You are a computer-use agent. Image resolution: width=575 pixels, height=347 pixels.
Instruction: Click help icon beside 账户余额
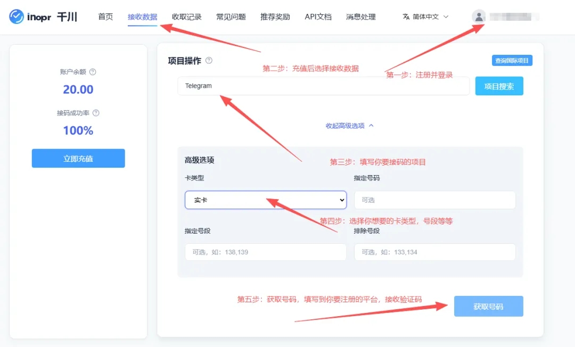93,72
